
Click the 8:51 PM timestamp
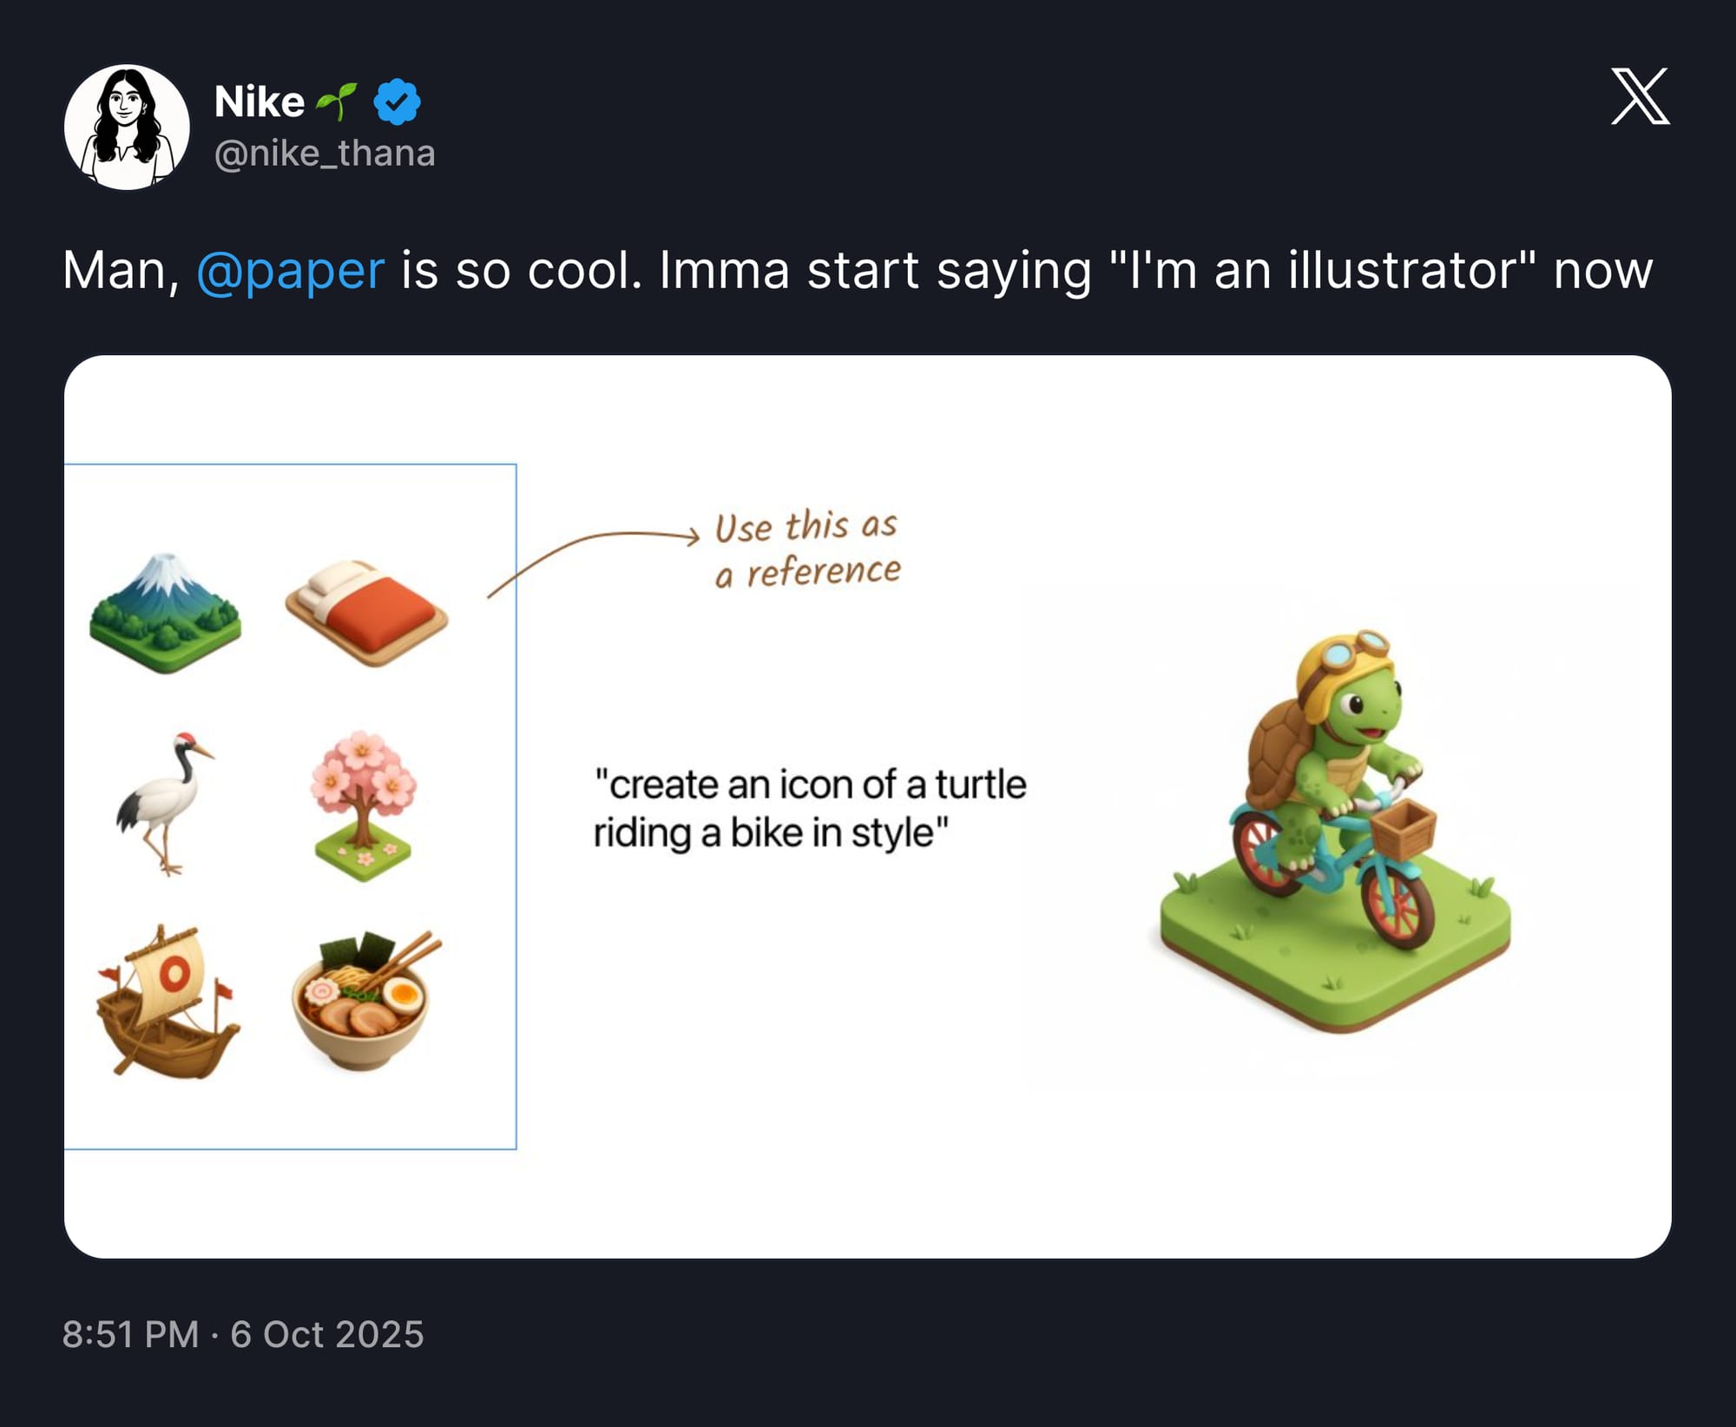pos(130,1334)
